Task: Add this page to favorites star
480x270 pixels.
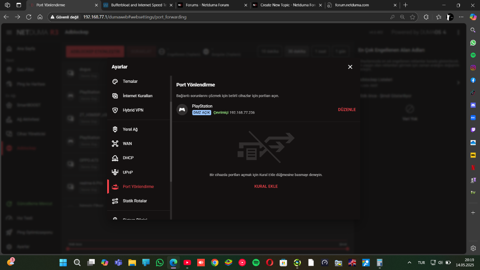Action: coord(412,17)
